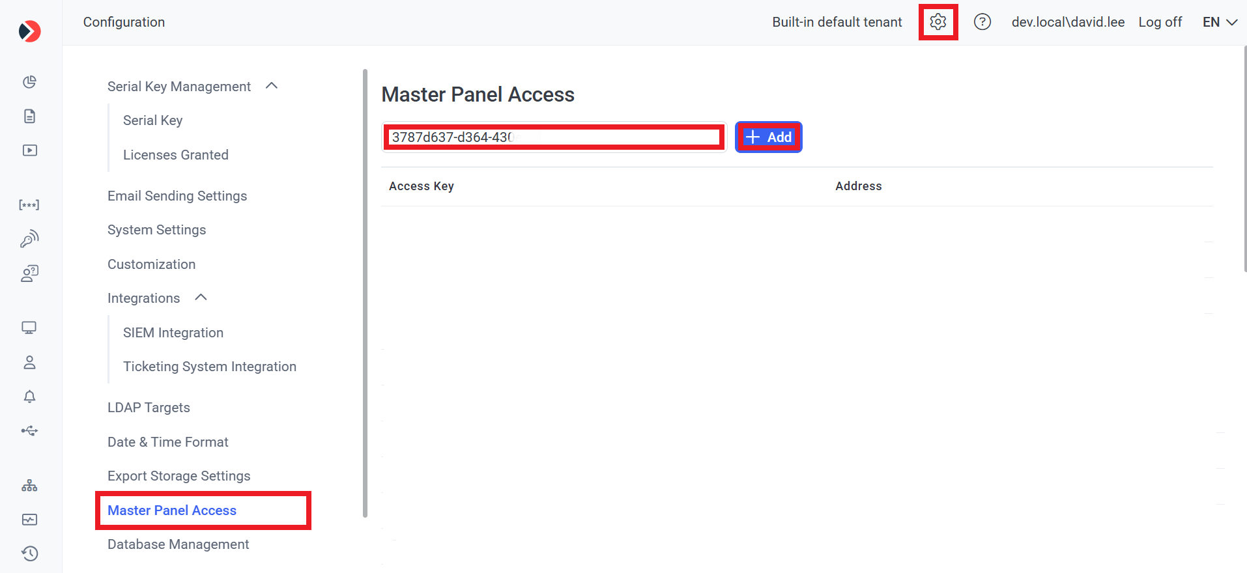The width and height of the screenshot is (1247, 573).
Task: Open the key access icon in sidebar
Action: coord(29,239)
